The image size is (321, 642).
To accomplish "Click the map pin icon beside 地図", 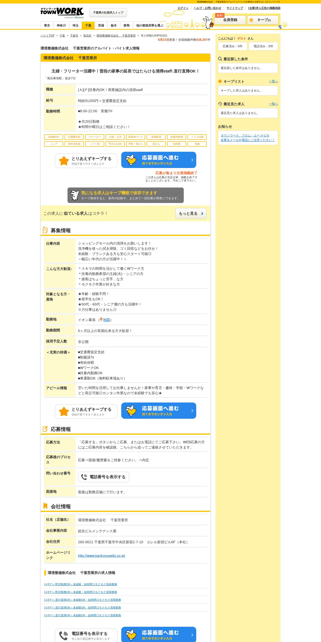I will click(101, 319).
